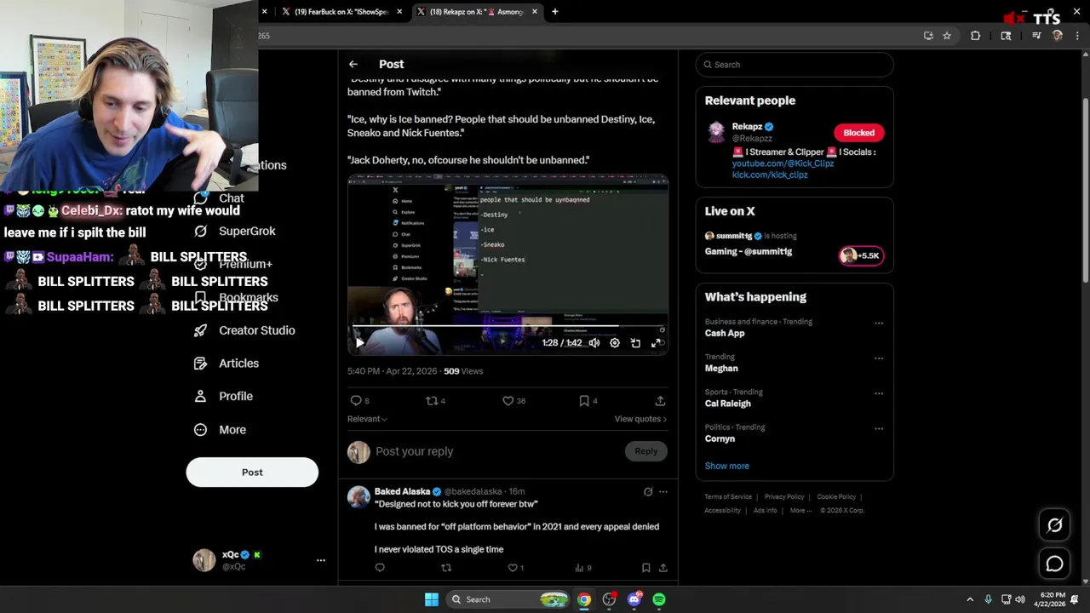Open a new browser tab
This screenshot has width=1090, height=613.
pos(555,12)
